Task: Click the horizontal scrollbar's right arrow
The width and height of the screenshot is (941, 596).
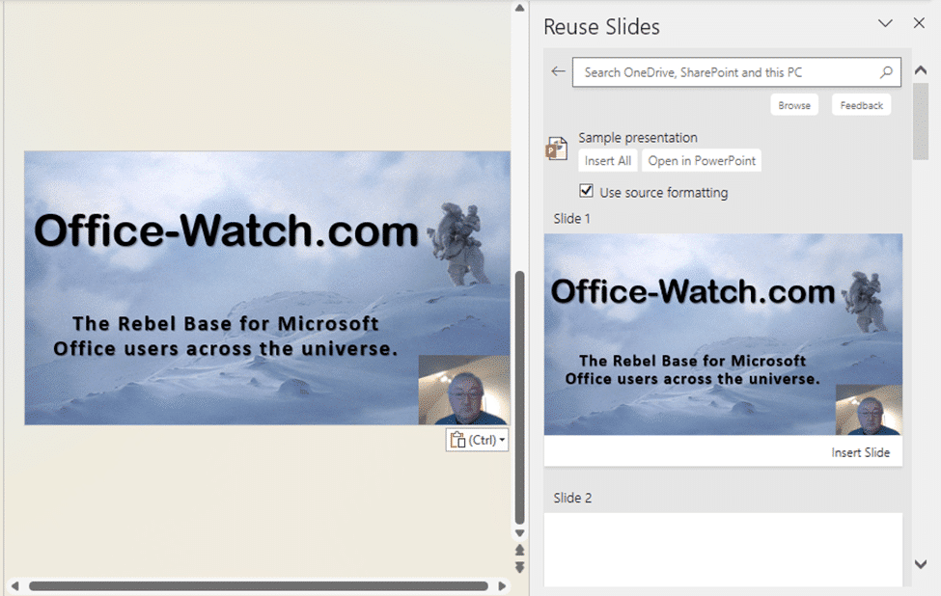Action: (x=501, y=585)
